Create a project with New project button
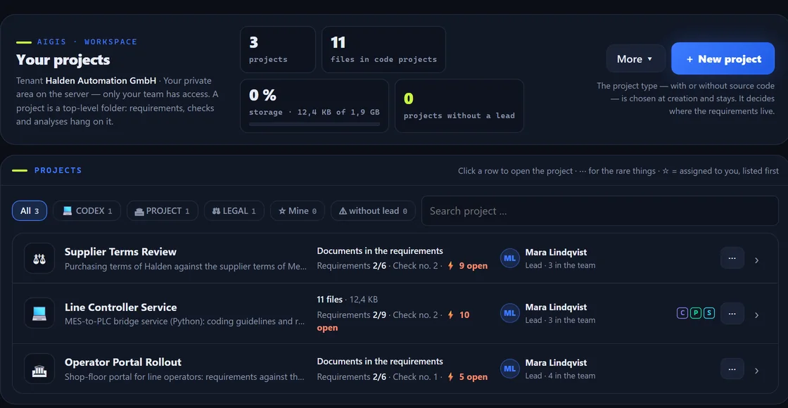Screen dimensions: 788x408 point(723,59)
